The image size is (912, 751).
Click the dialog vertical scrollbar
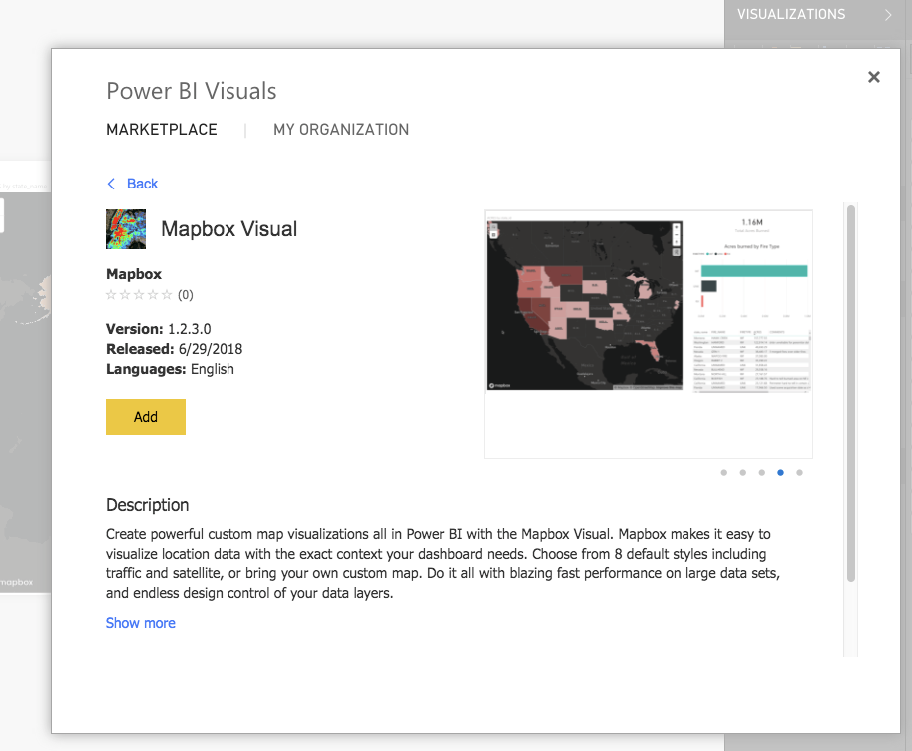coord(851,394)
